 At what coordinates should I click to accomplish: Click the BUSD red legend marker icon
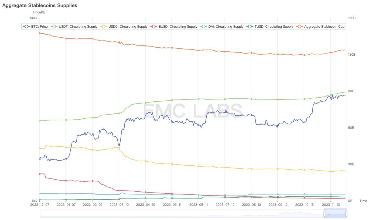[154, 27]
